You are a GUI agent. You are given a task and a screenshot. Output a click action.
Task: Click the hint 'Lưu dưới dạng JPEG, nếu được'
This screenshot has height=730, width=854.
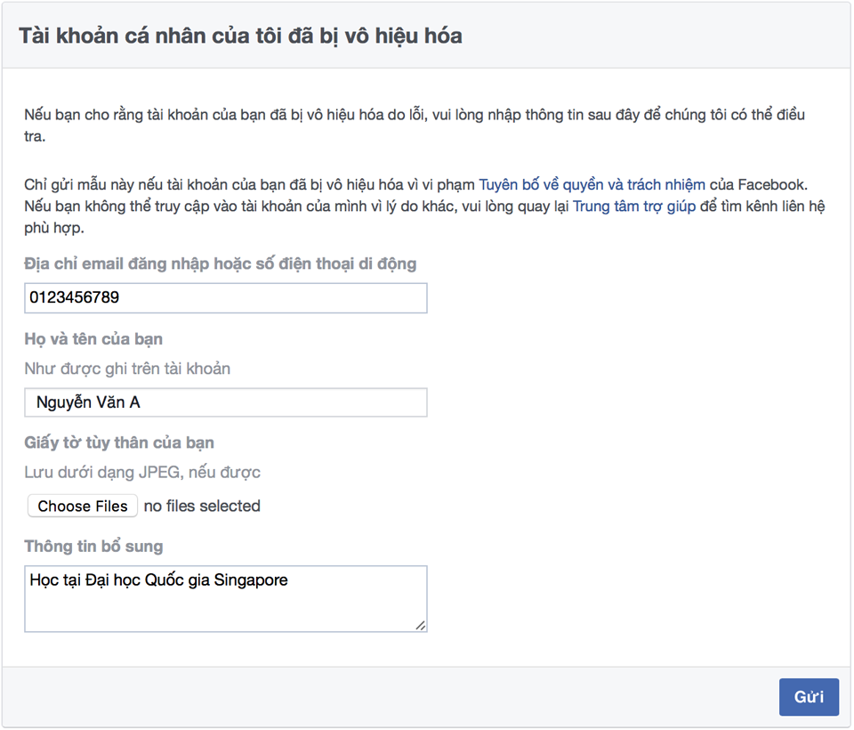142,472
